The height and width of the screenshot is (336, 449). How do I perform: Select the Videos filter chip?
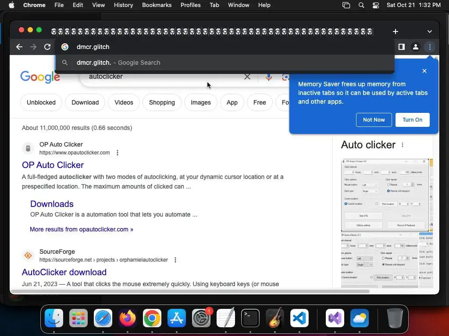[x=124, y=102]
